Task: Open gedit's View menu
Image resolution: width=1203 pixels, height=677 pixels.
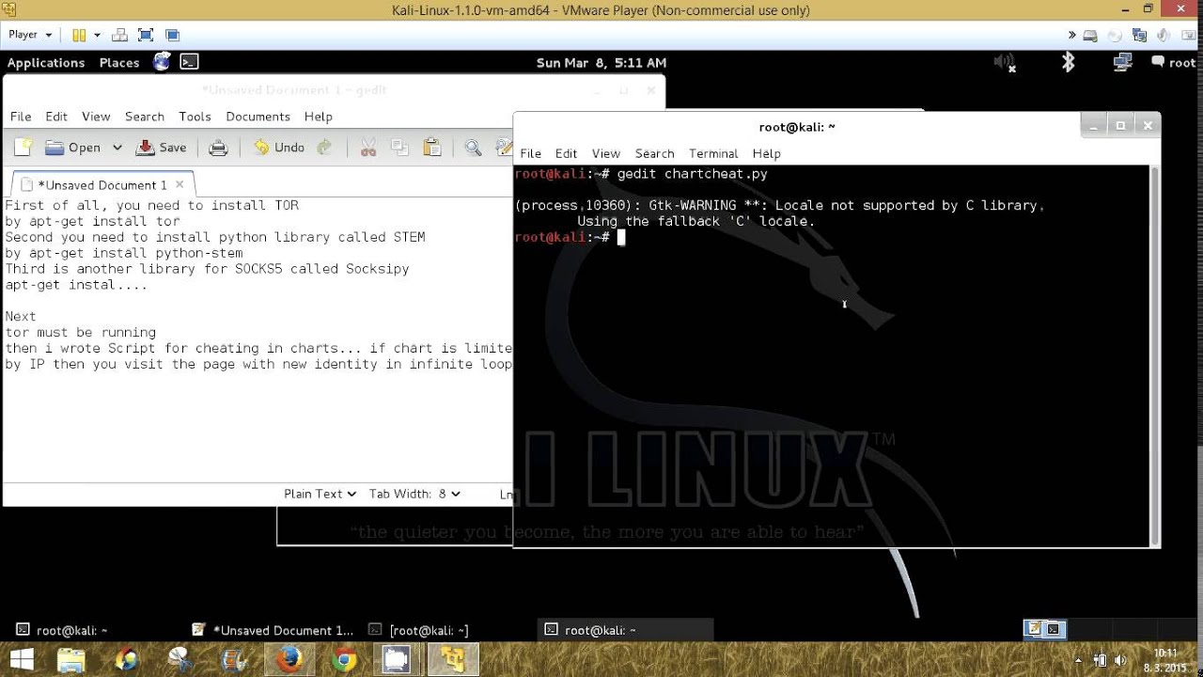Action: click(x=96, y=117)
